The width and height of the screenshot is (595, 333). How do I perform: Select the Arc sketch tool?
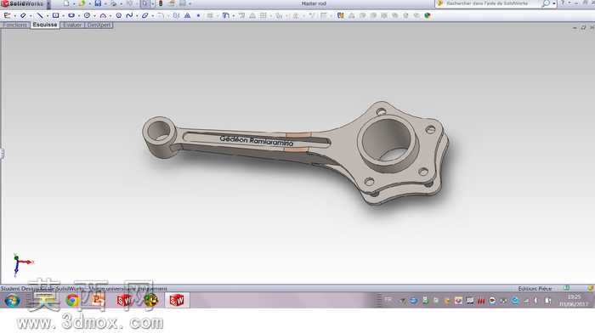103,15
